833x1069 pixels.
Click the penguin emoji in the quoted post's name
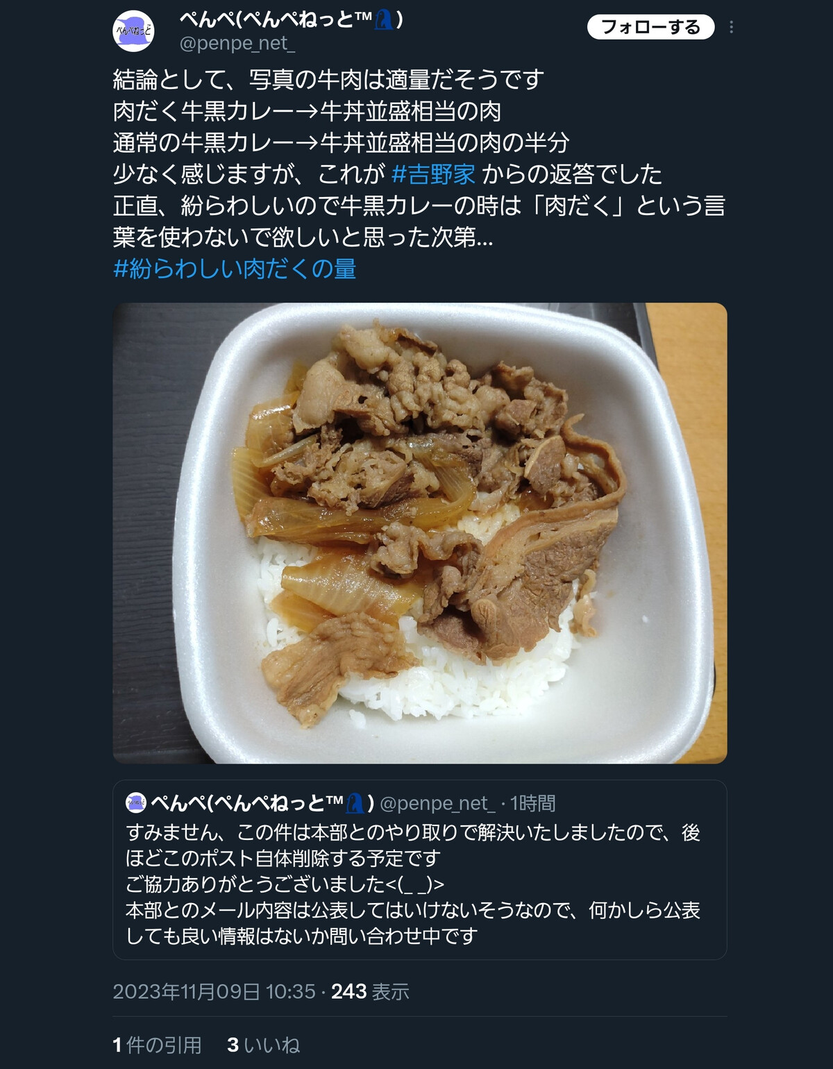tap(355, 803)
